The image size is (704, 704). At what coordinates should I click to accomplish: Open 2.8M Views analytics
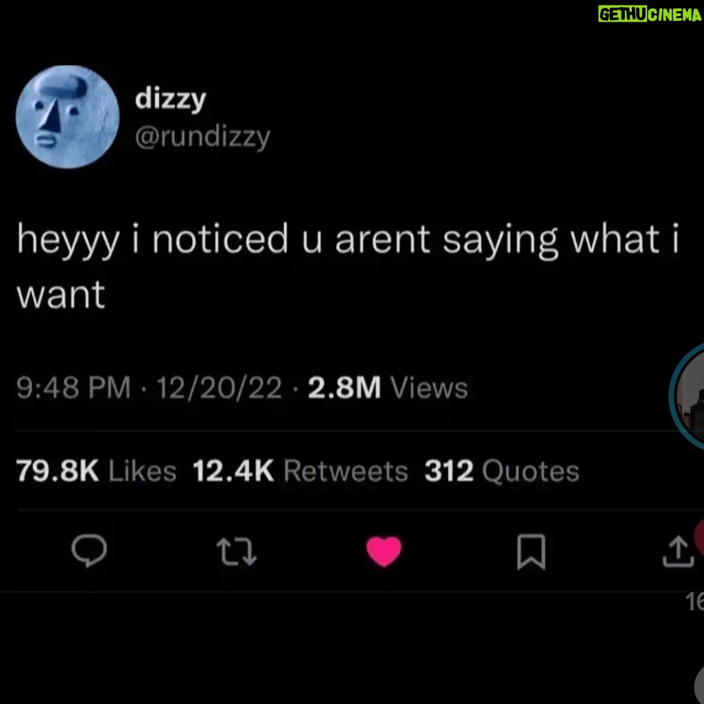pos(388,387)
